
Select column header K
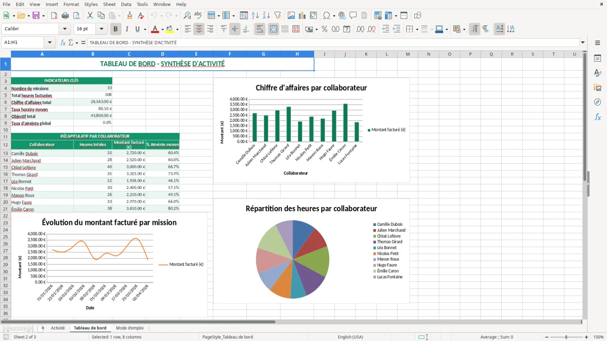366,54
